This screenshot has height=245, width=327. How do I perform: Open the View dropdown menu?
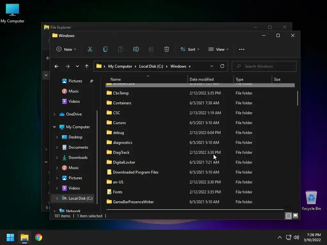point(218,49)
